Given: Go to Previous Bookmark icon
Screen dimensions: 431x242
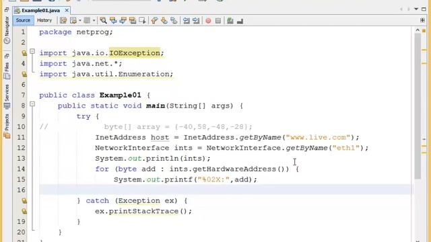Looking at the screenshot, I should click(154, 21).
